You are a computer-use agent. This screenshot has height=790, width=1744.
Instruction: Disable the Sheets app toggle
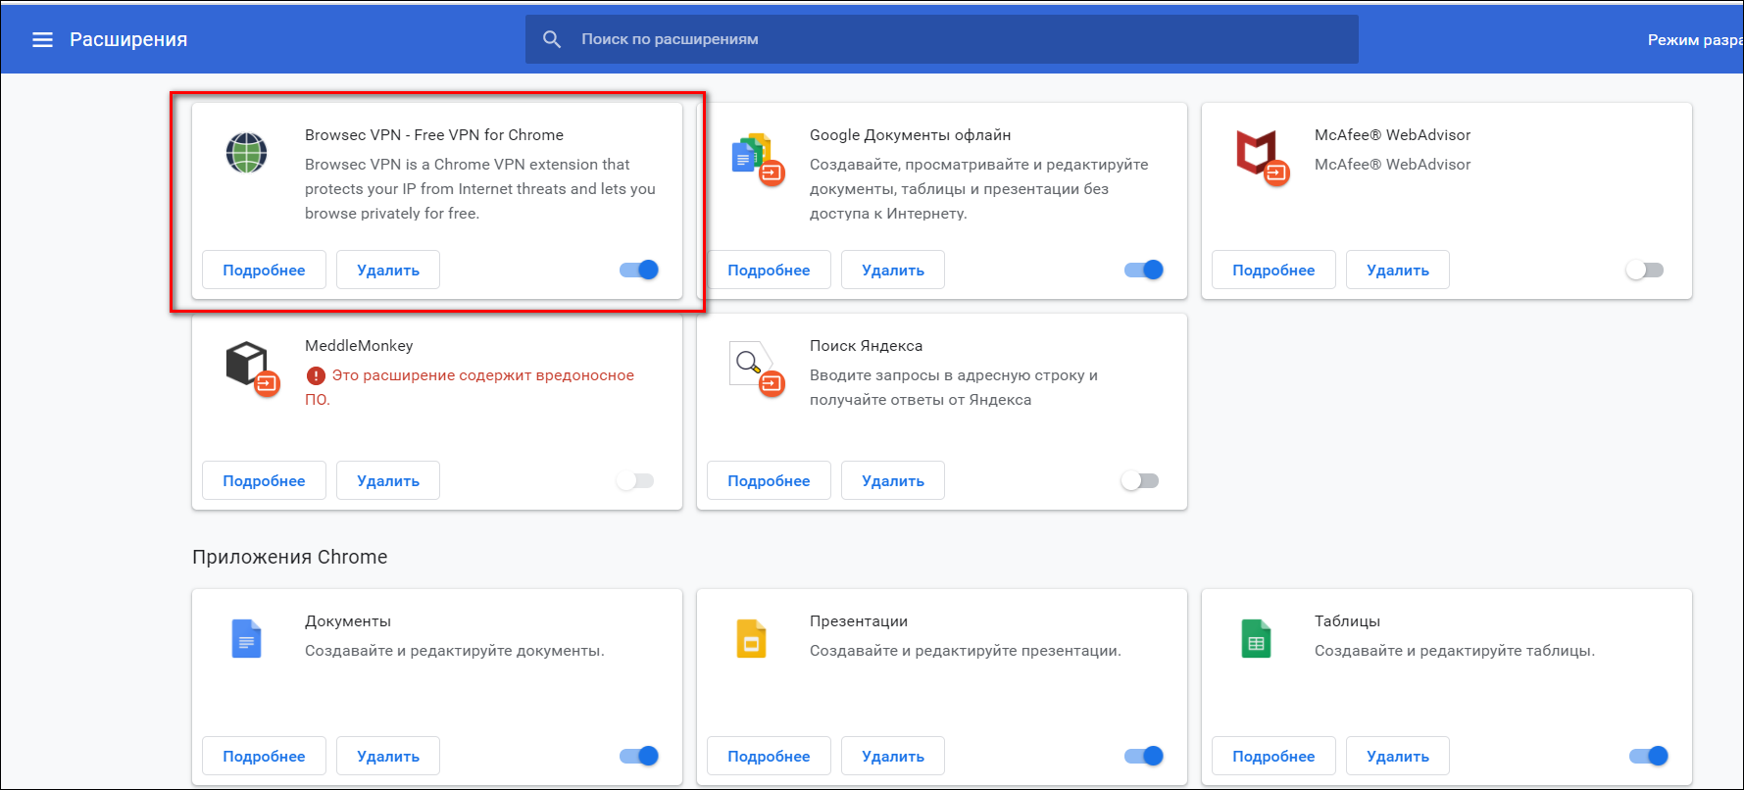(x=1649, y=756)
